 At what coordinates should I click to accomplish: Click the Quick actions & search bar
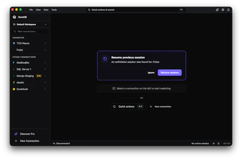coord(136,10)
